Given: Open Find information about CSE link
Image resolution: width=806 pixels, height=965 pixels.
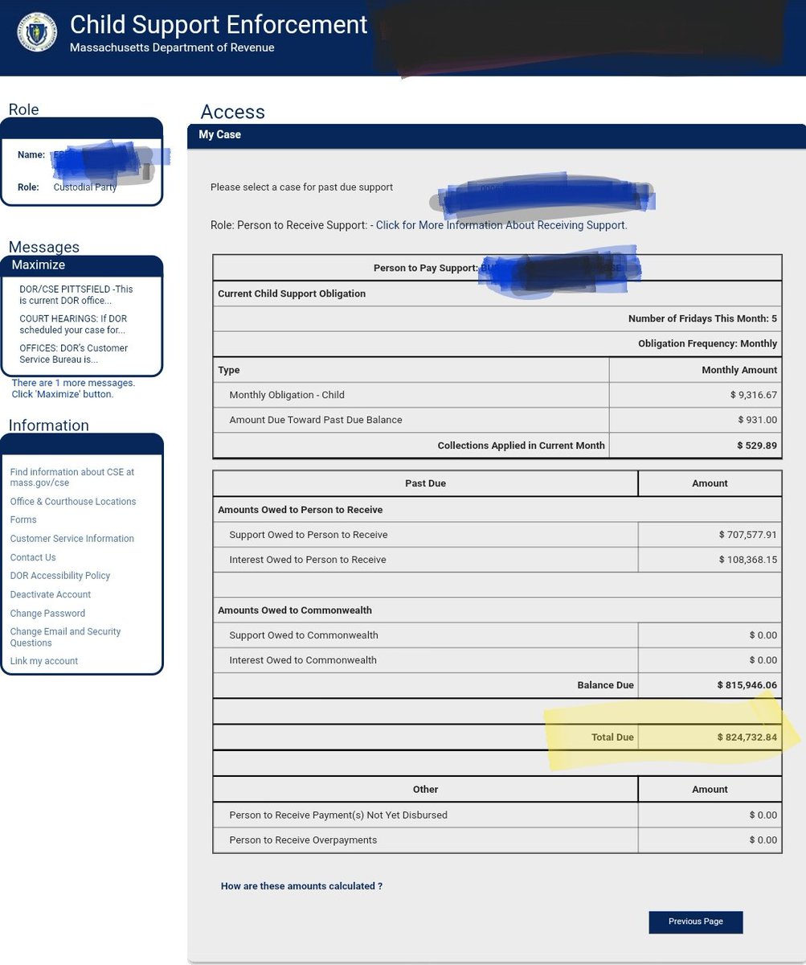Looking at the screenshot, I should pos(72,478).
